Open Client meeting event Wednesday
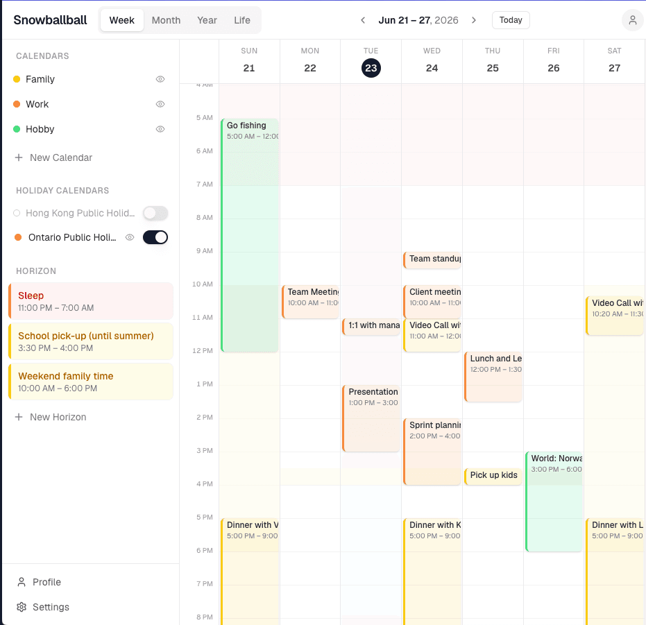Viewport: 646px width, 625px height. [x=432, y=302]
